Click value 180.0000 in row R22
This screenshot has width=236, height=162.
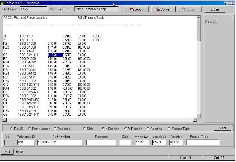(84, 70)
